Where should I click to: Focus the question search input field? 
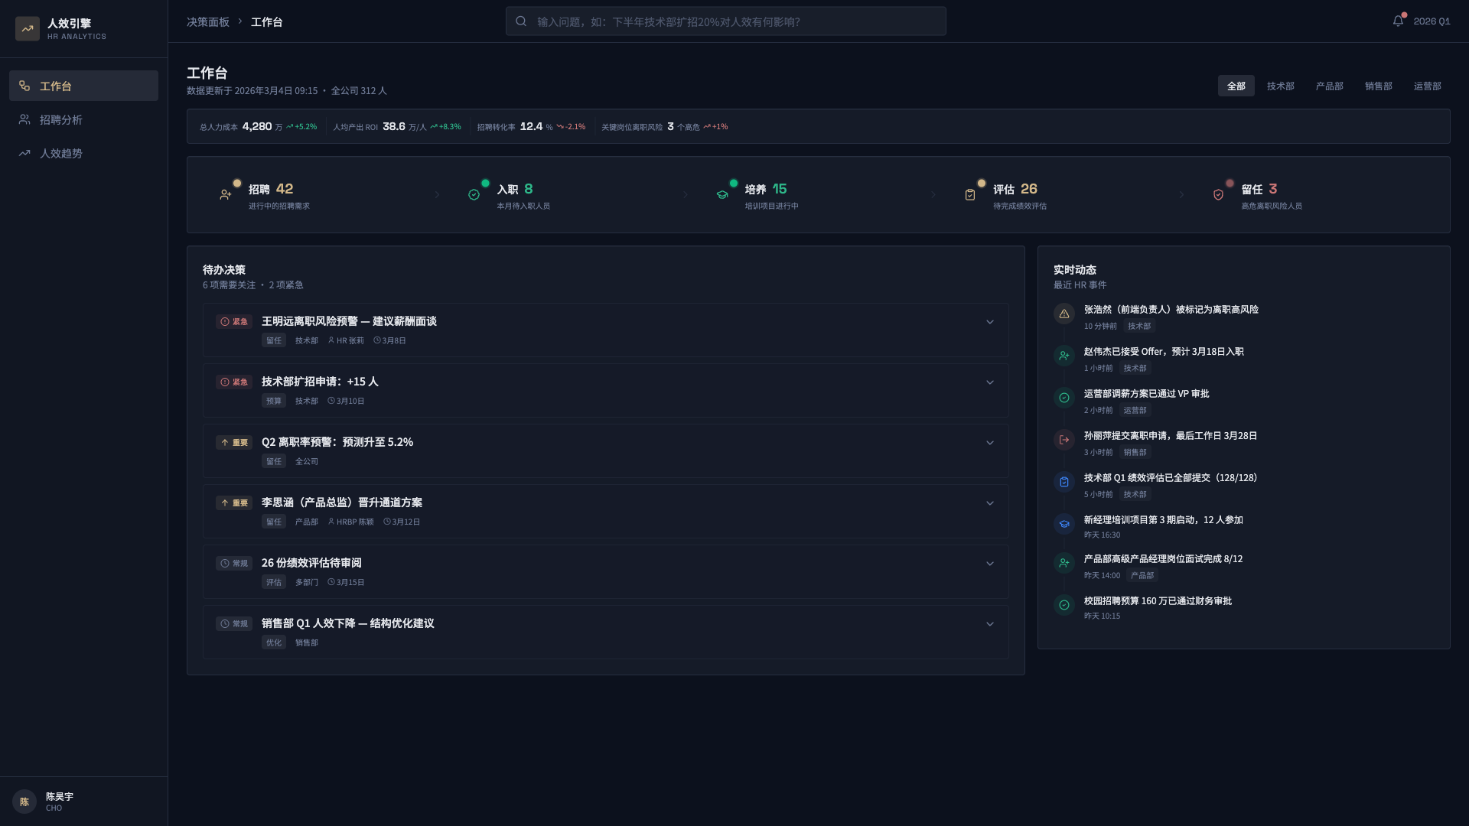pos(734,21)
